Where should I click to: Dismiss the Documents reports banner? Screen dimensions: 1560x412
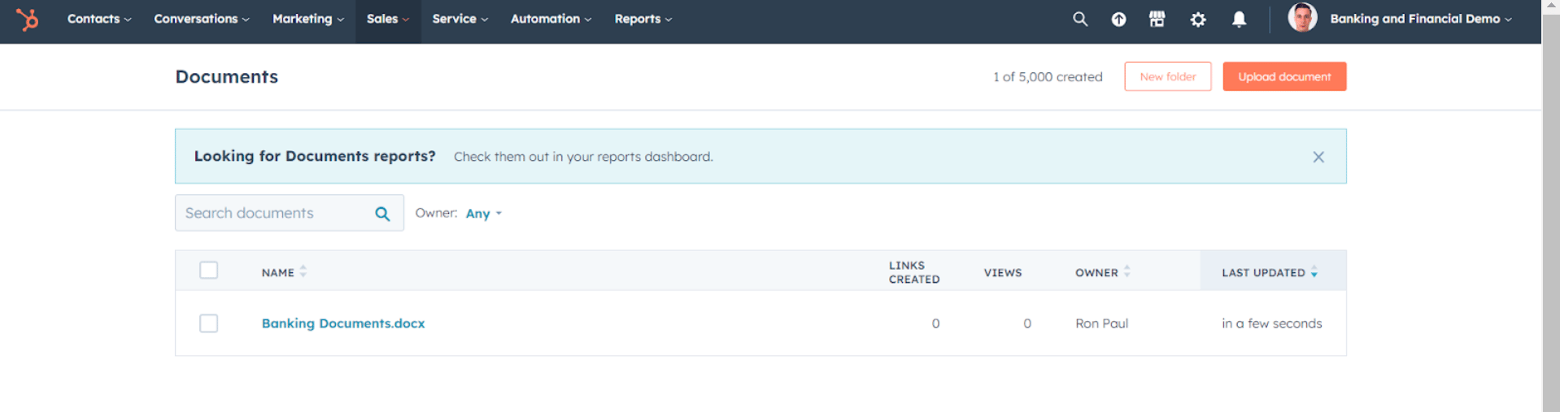click(1318, 157)
